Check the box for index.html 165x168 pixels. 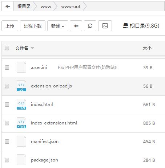[7, 105]
